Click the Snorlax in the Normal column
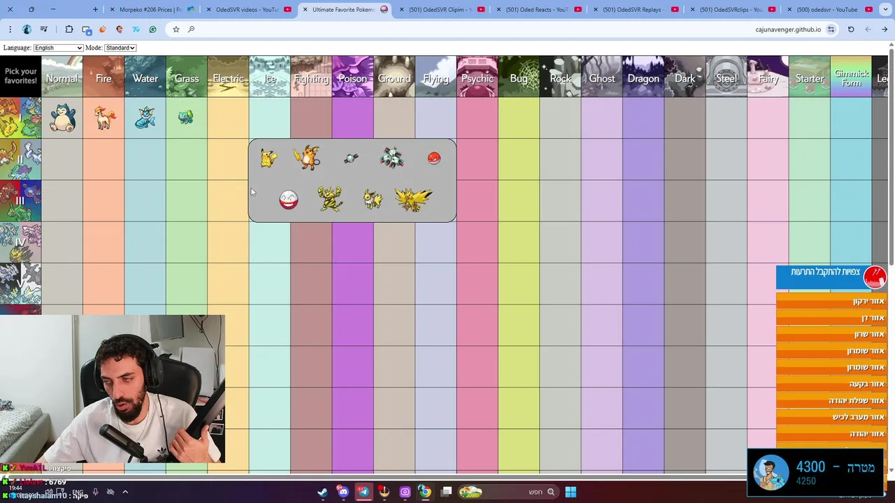Viewport: 895px width, 503px height. pos(62,117)
